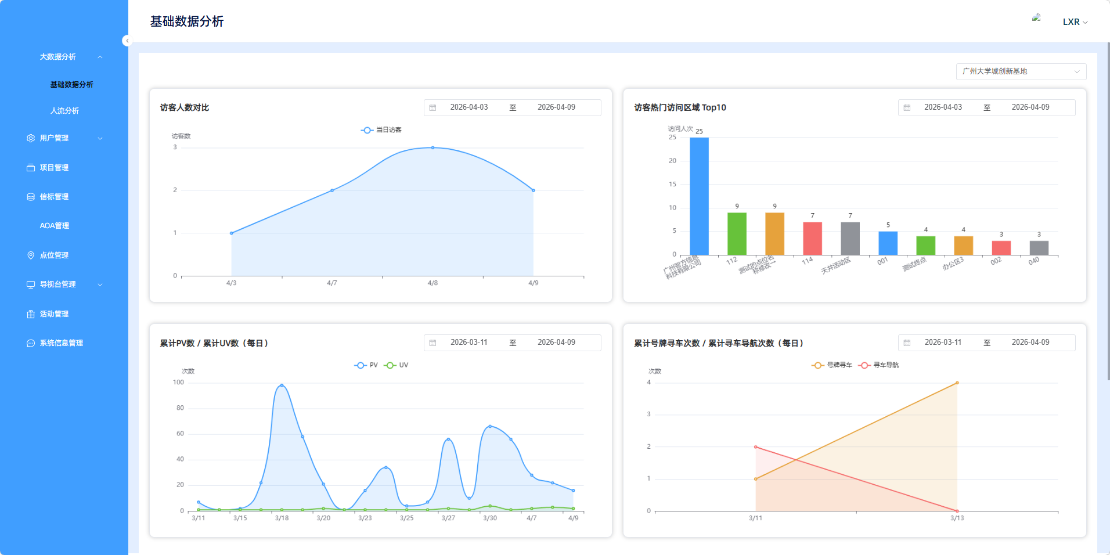Click the 点位管理 location pin icon
Screen dimensions: 1110x555
pos(31,255)
